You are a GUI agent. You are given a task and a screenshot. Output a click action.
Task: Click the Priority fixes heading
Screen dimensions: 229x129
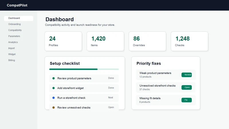pos(149,63)
